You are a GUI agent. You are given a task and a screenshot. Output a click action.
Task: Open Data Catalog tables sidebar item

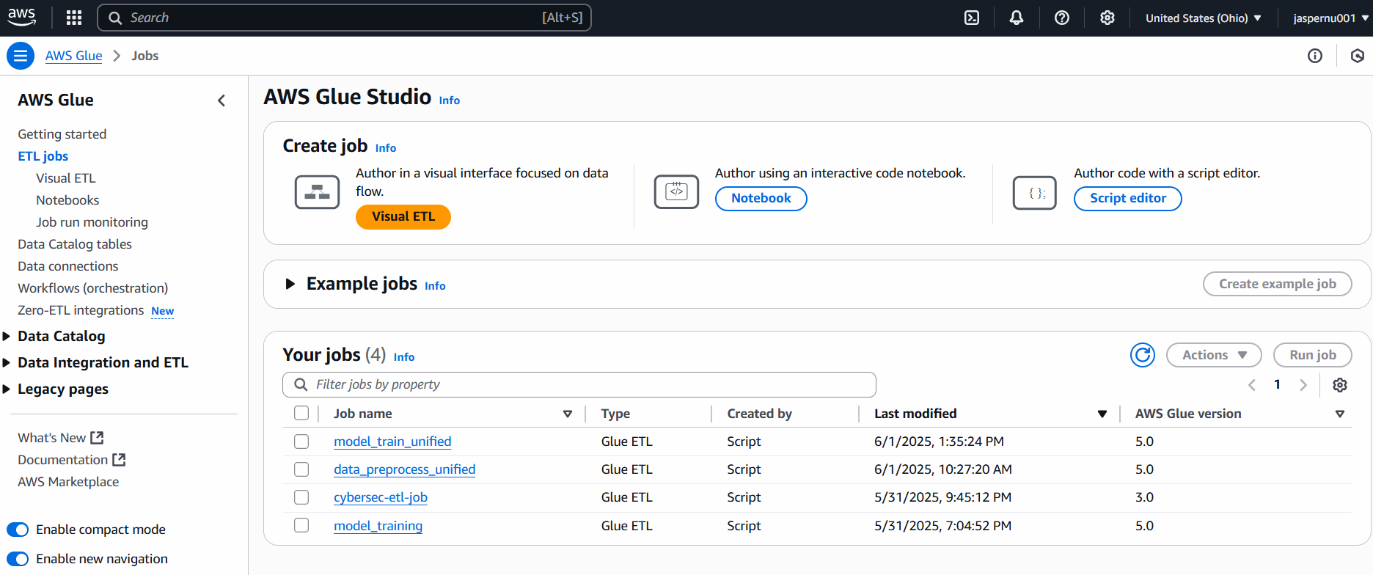click(x=75, y=244)
